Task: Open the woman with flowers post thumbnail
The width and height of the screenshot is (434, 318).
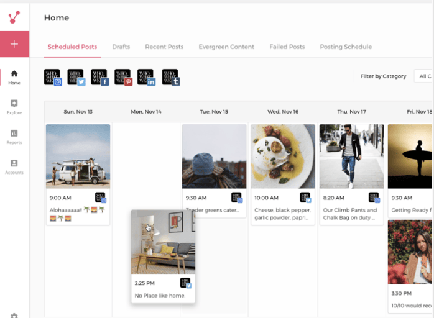Action: tap(410, 252)
